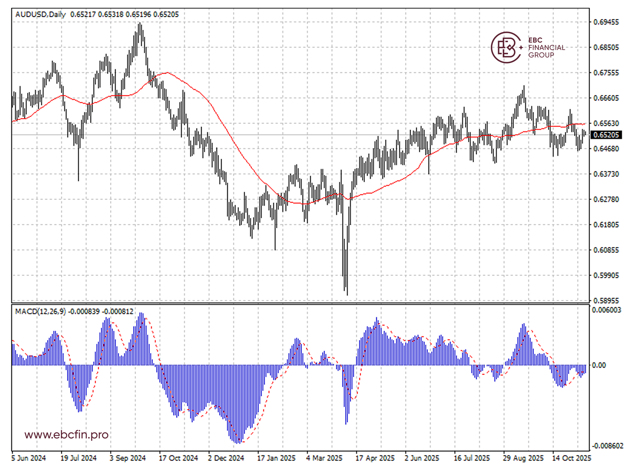The image size is (634, 473).
Task: Select the 2 Jun 2025 date label
Action: (422, 458)
